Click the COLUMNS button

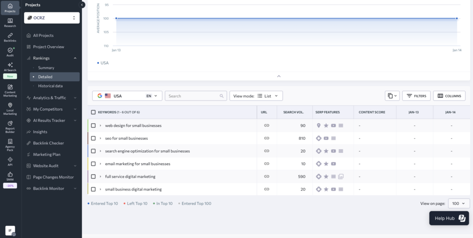(449, 96)
